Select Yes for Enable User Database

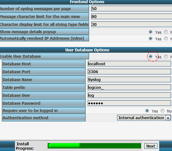coord(151,56)
